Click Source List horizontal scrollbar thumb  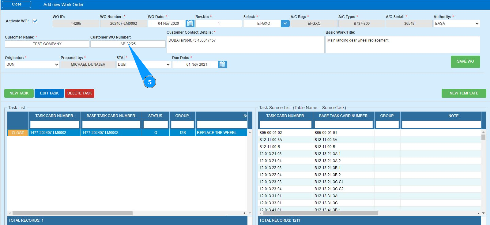321,213
